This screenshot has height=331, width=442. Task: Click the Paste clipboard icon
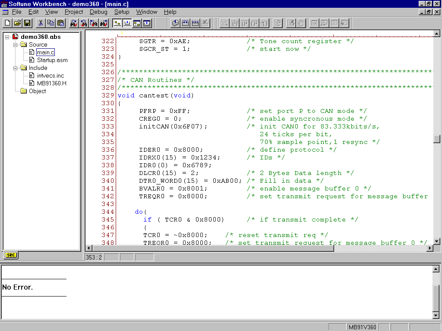tap(61, 23)
